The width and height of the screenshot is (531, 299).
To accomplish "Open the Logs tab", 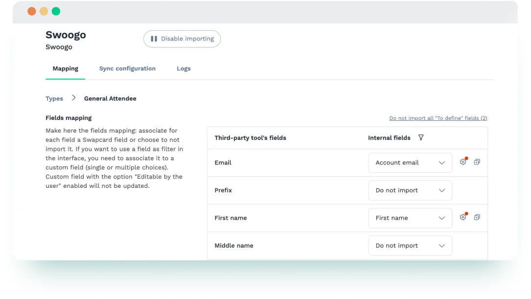I will click(184, 69).
